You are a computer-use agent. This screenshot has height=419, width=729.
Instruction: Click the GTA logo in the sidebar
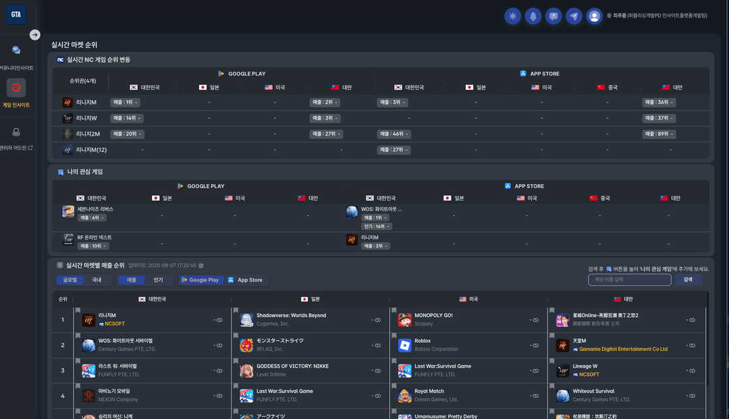pos(16,14)
